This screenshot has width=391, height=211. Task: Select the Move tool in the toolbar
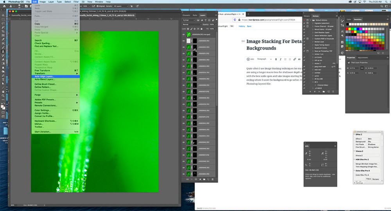3,14
